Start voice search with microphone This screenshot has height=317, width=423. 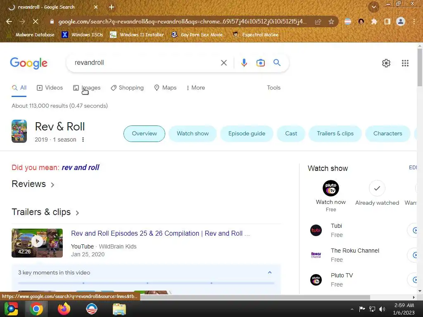pos(244,63)
